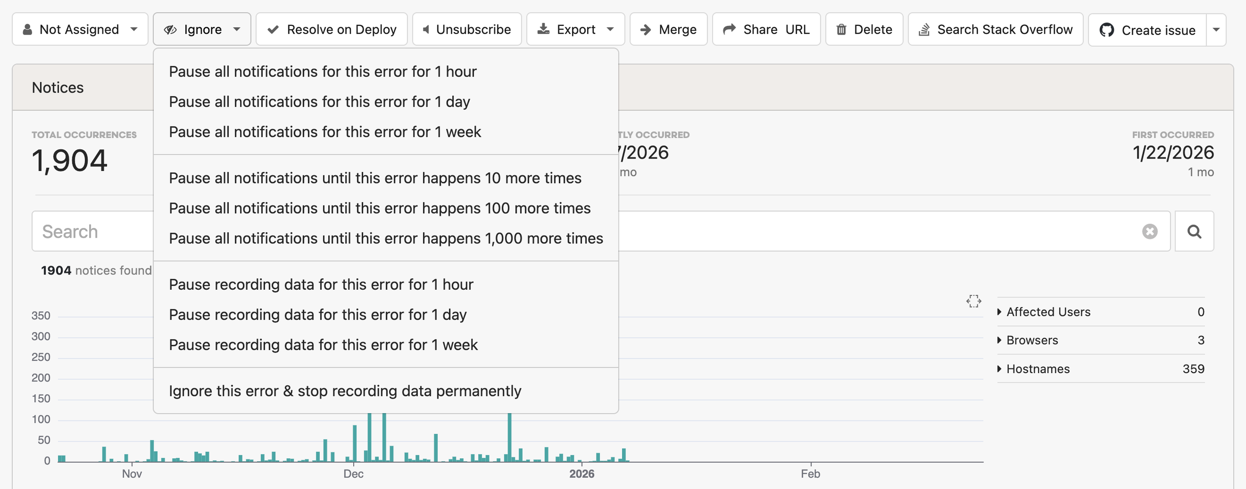The width and height of the screenshot is (1246, 489).
Task: Click the magnifying glass search icon
Action: pyautogui.click(x=1194, y=231)
